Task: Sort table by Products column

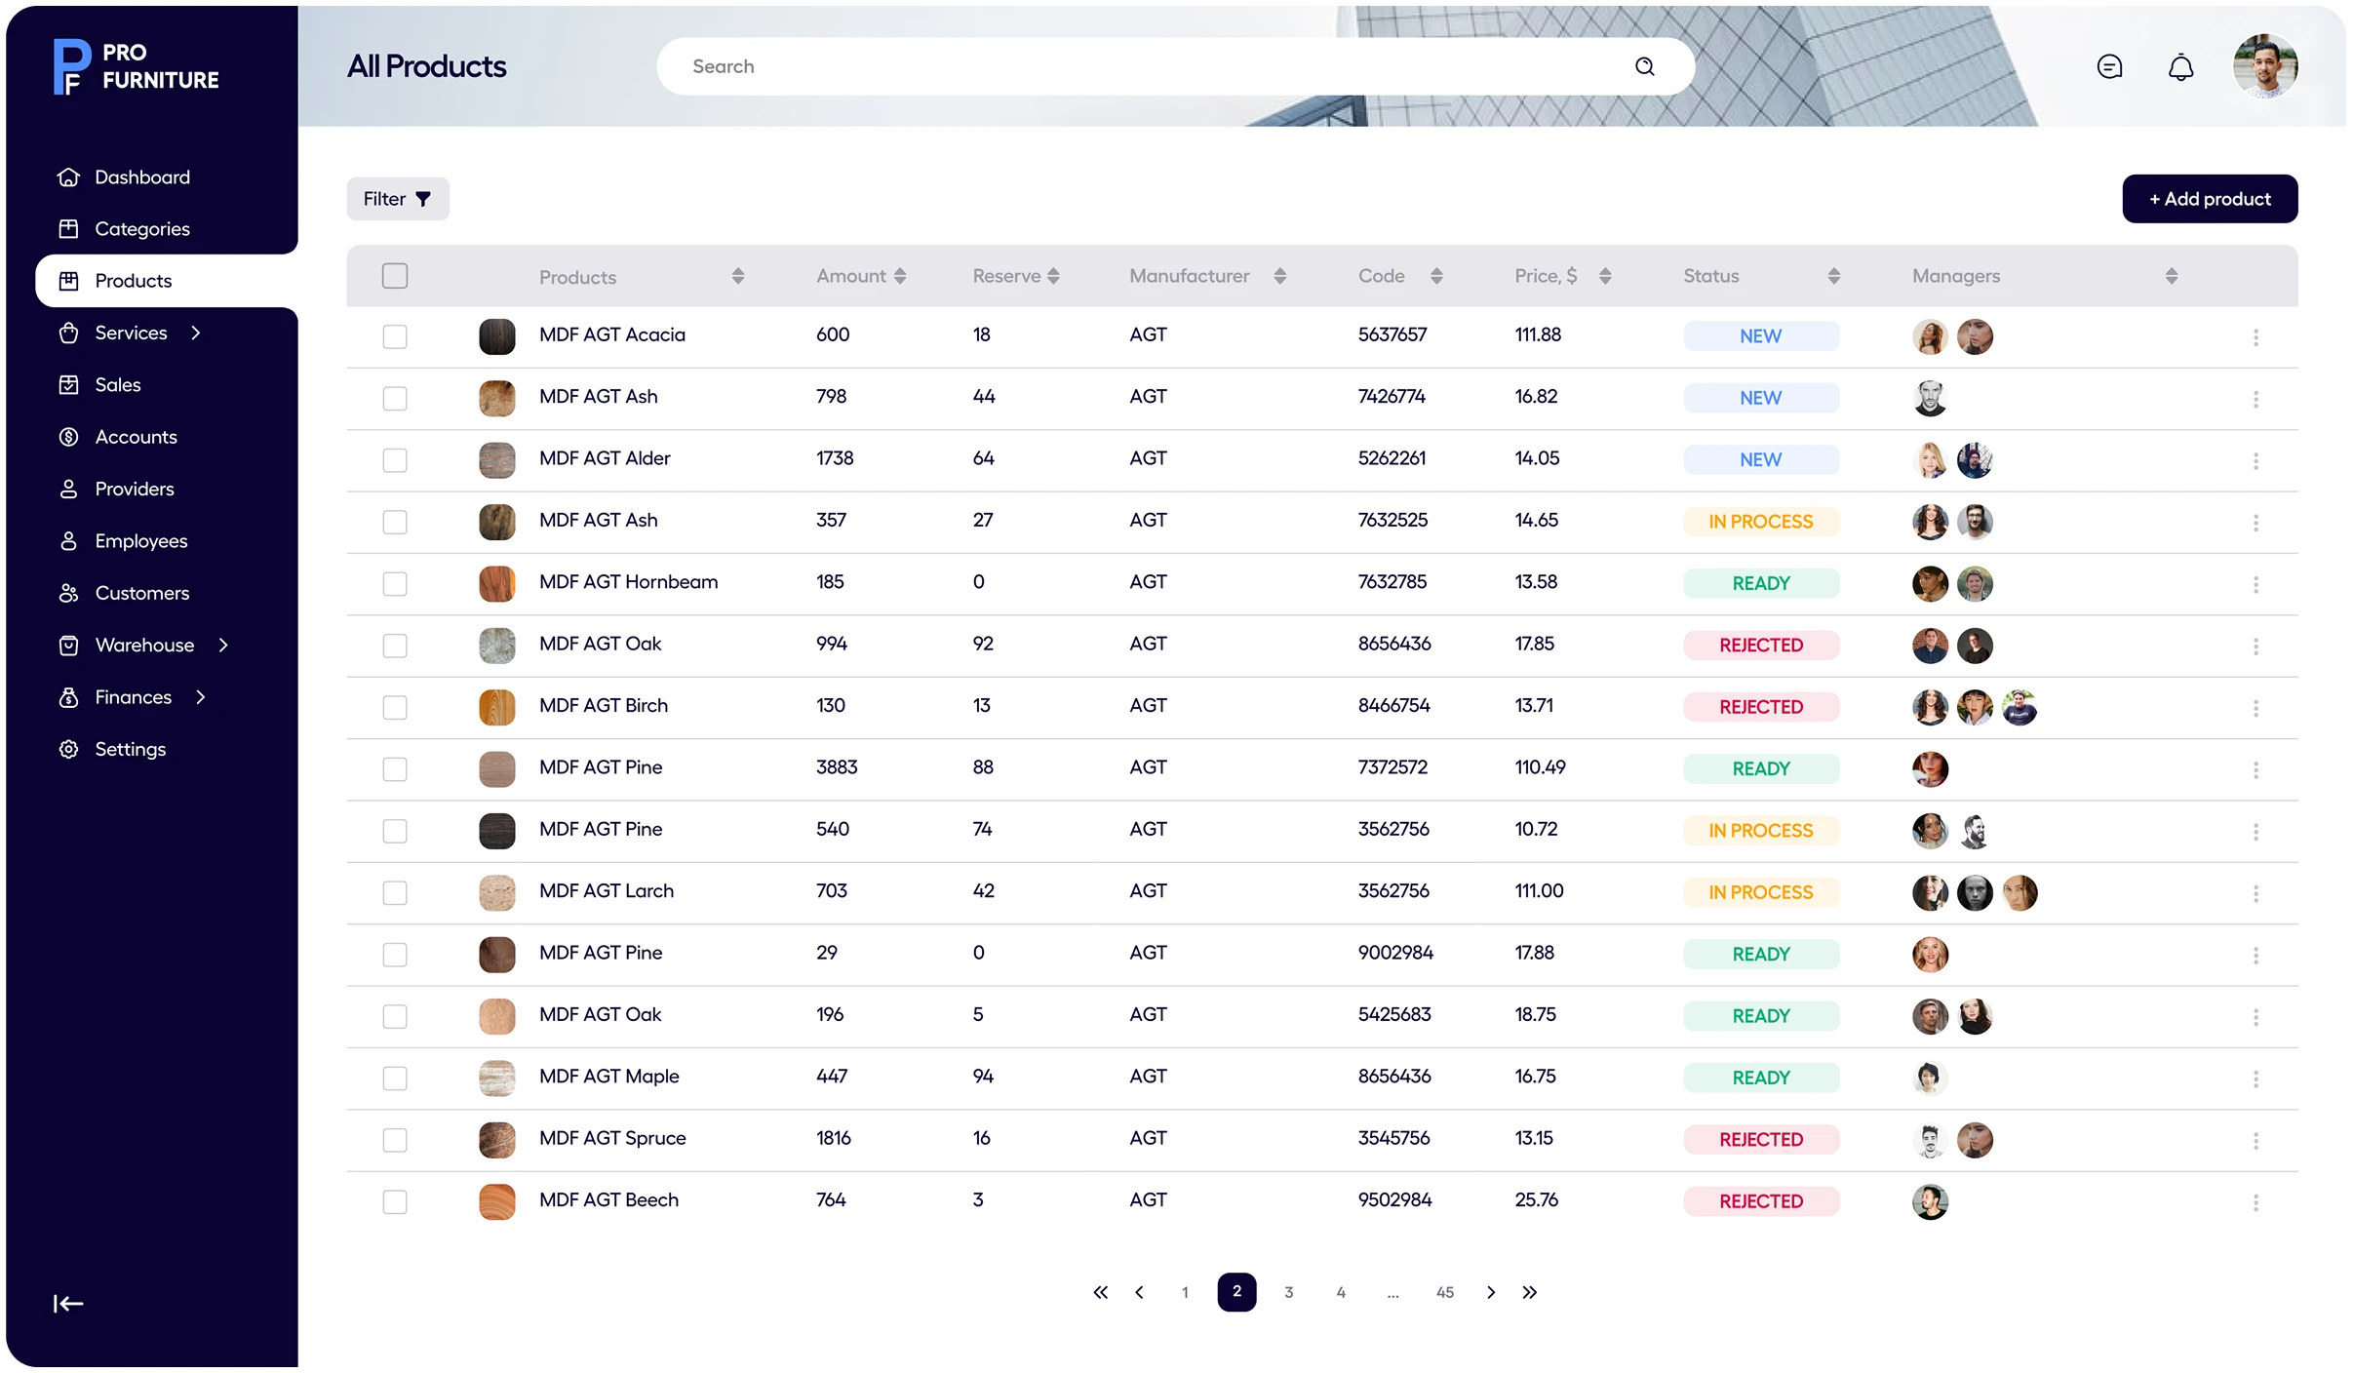Action: click(x=737, y=276)
